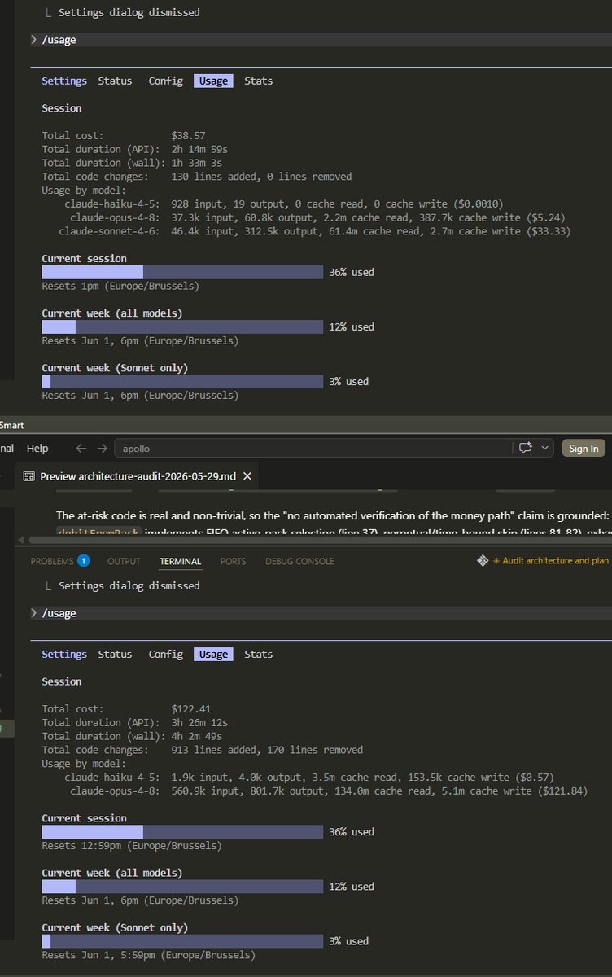Select the Audit architecture and plan terminal label
The height and width of the screenshot is (977, 612).
tap(551, 561)
